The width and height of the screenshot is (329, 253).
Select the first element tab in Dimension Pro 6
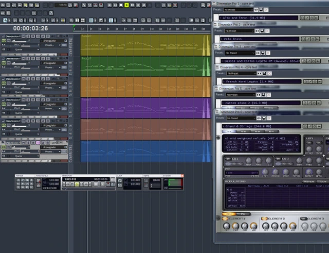point(229,131)
